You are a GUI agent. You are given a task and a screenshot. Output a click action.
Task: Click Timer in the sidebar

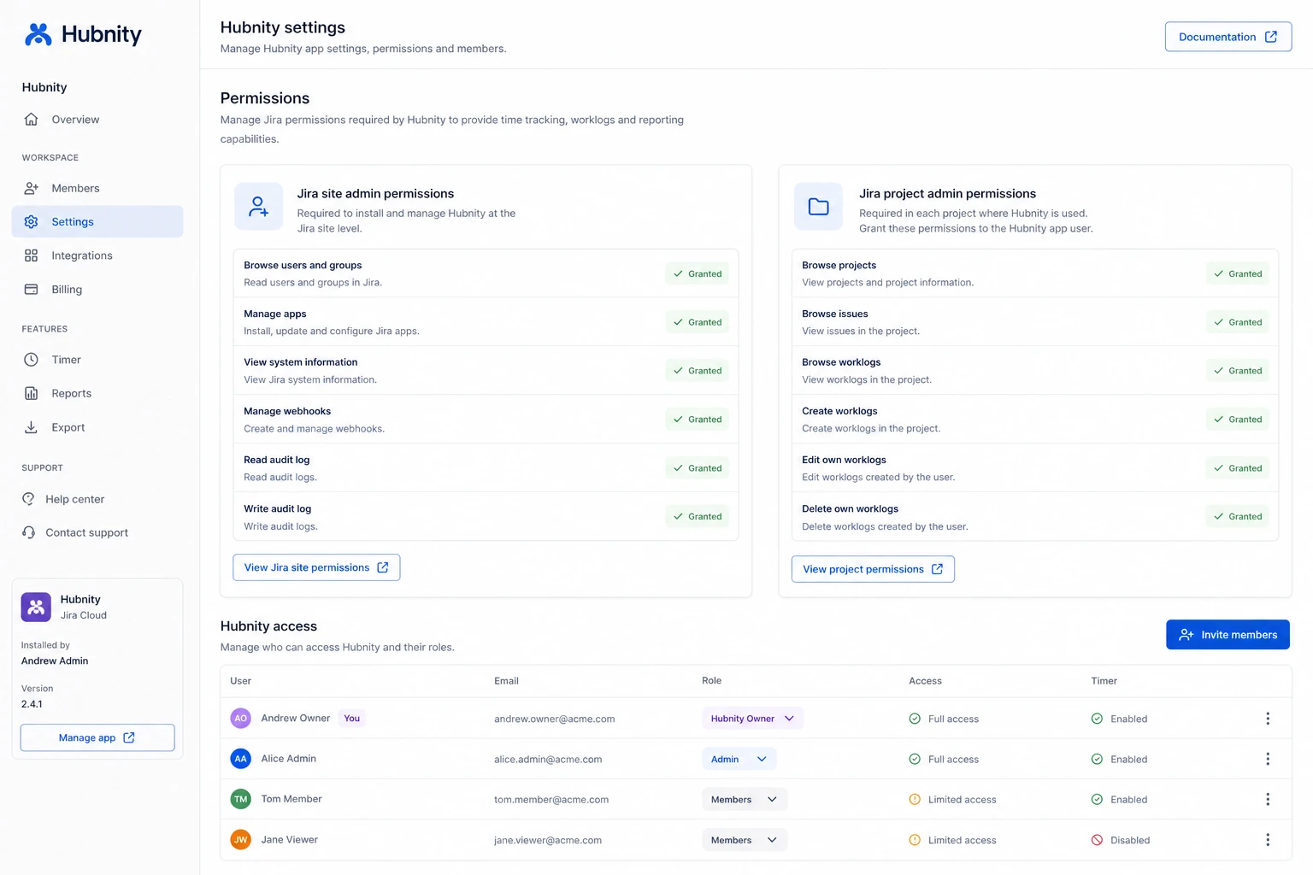click(97, 360)
